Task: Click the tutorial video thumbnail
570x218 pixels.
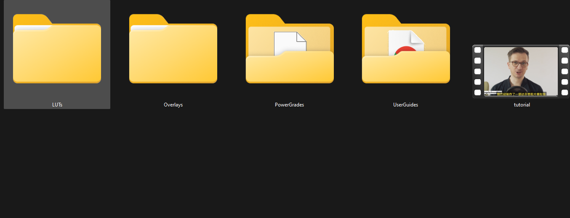Action: coord(521,72)
